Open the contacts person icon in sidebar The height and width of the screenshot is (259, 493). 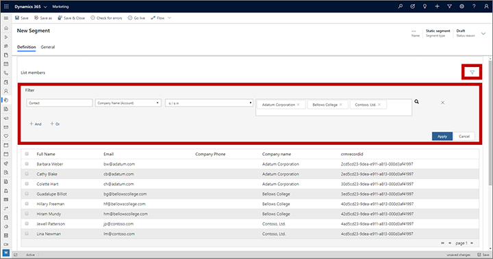[x=6, y=91]
